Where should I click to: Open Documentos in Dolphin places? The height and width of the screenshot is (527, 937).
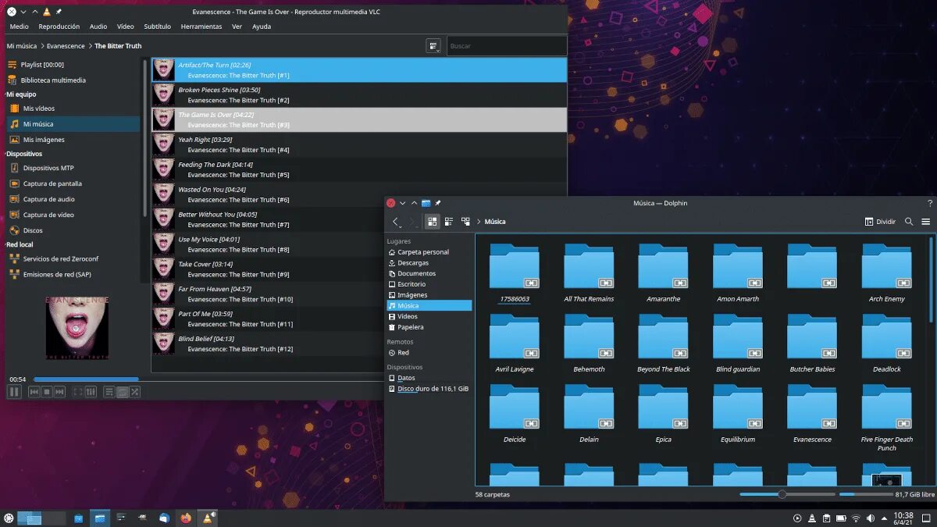[429, 274]
